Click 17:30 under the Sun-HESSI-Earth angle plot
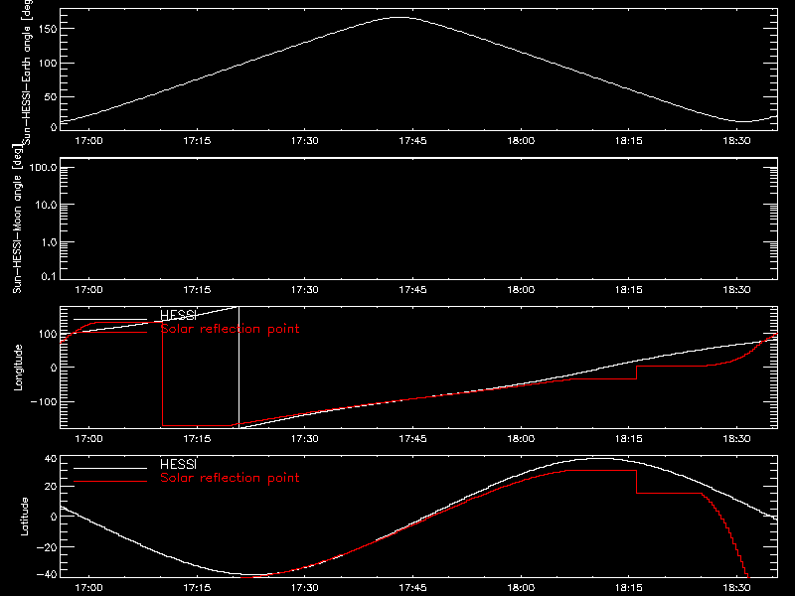795x596 pixels. (305, 141)
